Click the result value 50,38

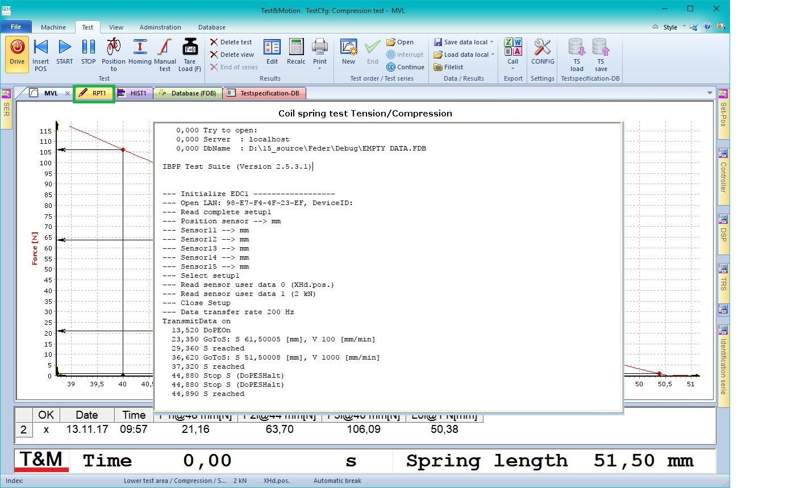[x=445, y=429]
